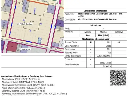Click the 'SARMIENTO' street name on the map
This screenshot has height=96, width=128.
tap(10, 20)
